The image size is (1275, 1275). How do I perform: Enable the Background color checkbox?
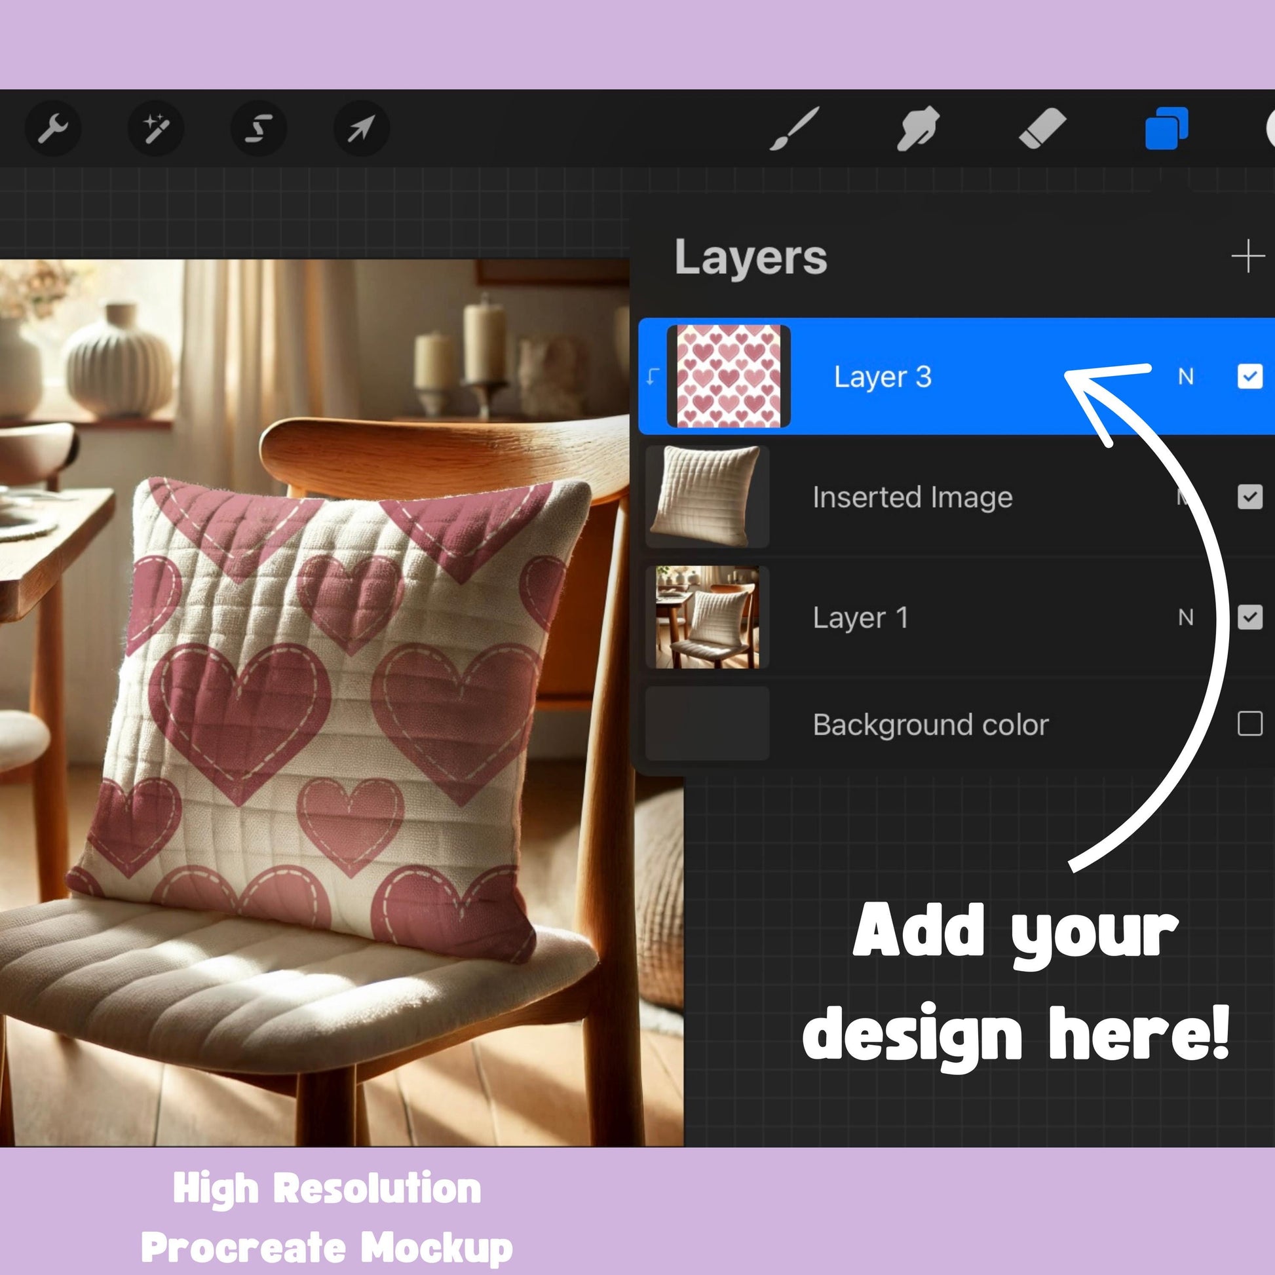tap(1249, 724)
